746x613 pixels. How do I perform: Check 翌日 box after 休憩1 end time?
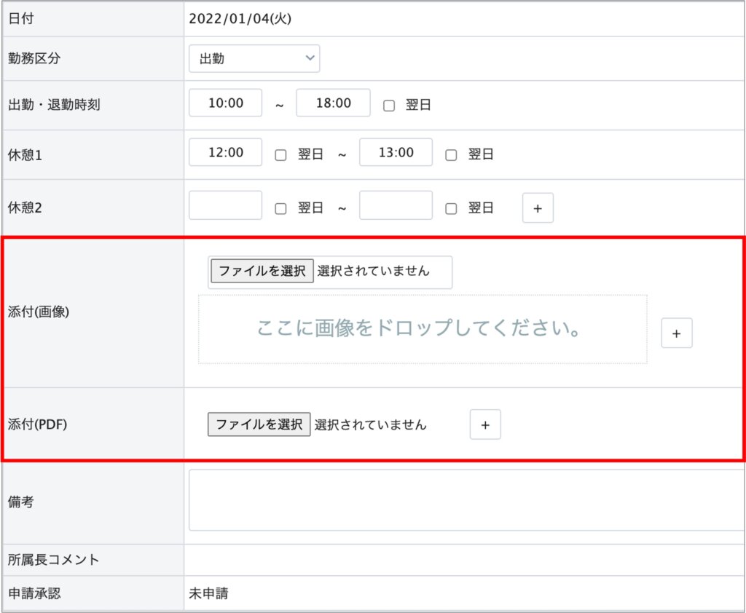click(451, 154)
